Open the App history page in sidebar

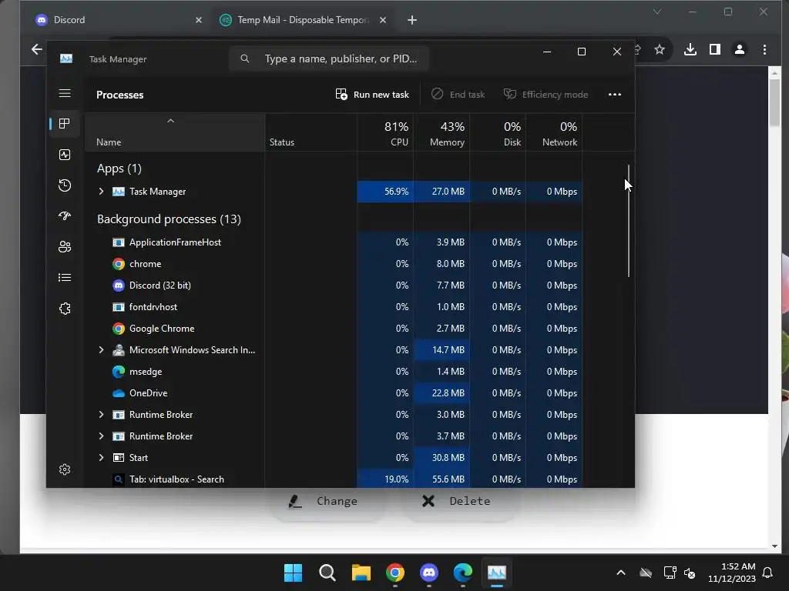pos(65,185)
